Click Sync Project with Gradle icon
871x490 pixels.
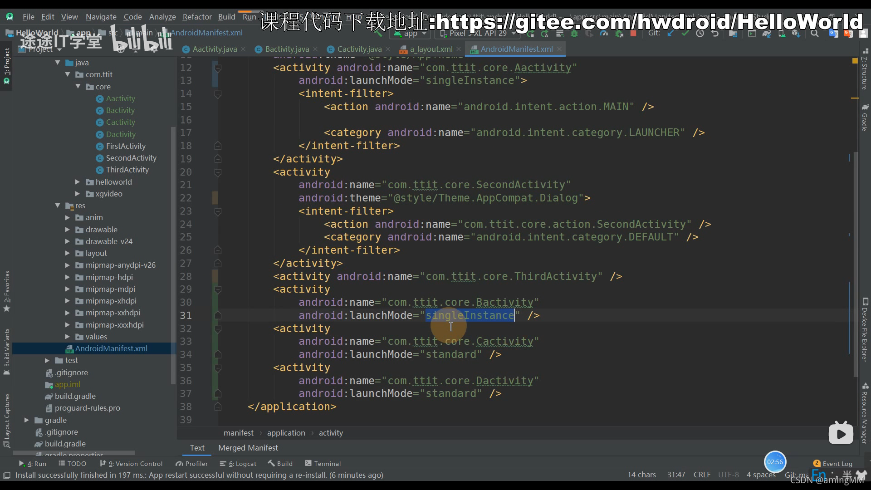click(x=767, y=34)
